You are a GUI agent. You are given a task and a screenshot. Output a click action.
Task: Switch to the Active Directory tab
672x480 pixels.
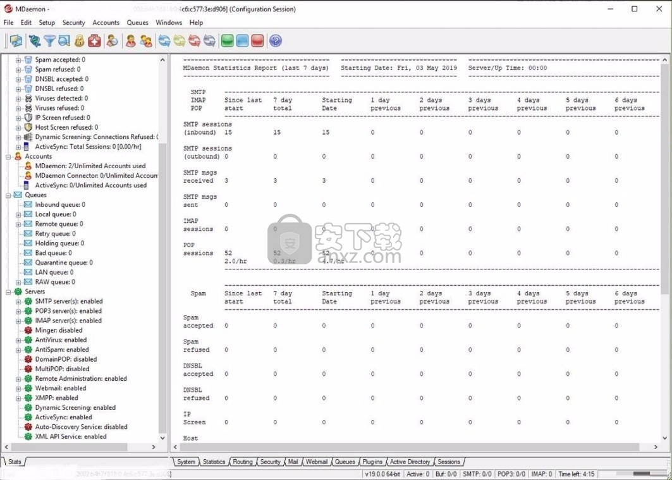[410, 462]
